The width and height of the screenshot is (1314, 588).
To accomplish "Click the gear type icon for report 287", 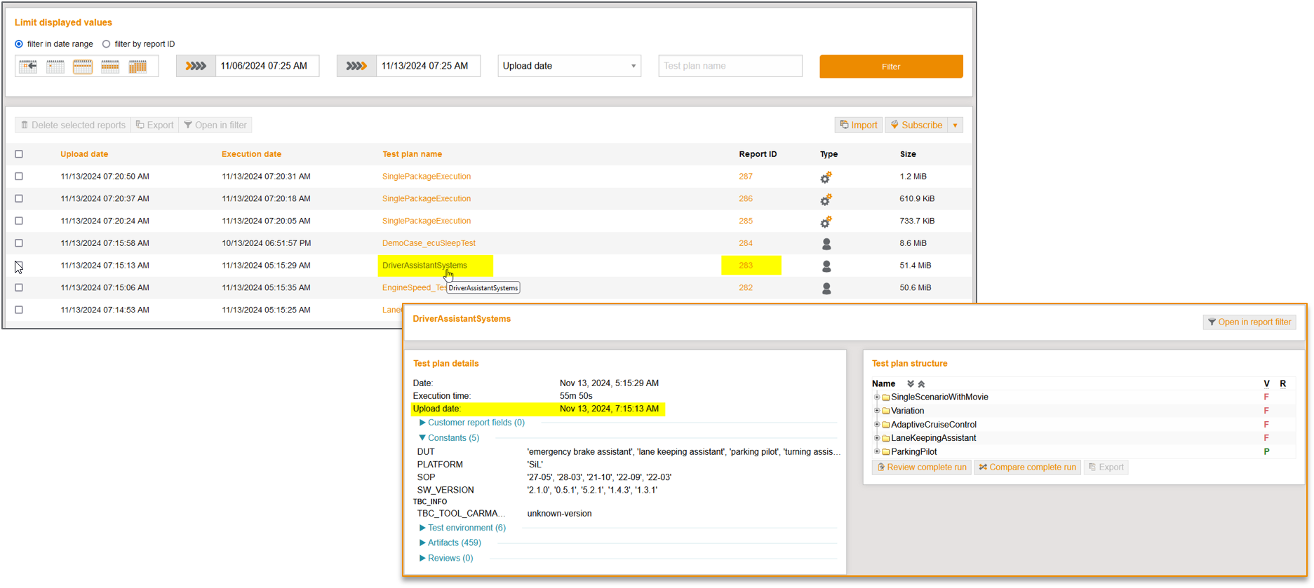I will coord(826,177).
